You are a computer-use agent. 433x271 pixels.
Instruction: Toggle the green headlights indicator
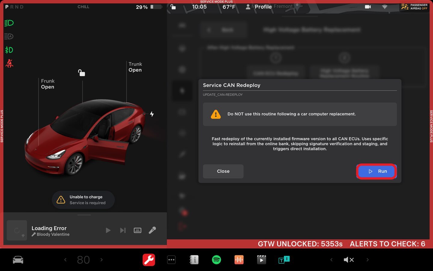point(9,23)
